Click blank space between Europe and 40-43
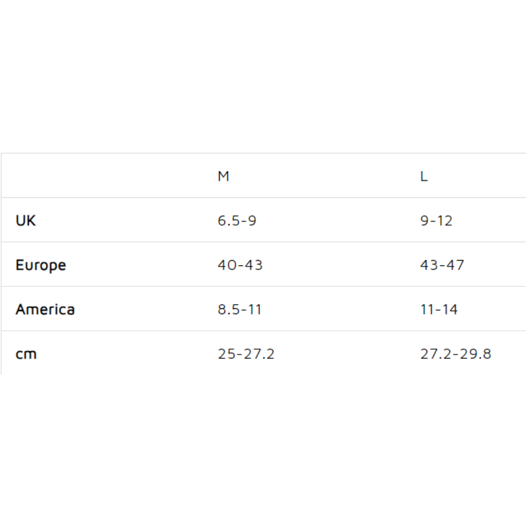526x526 pixels. coord(141,265)
